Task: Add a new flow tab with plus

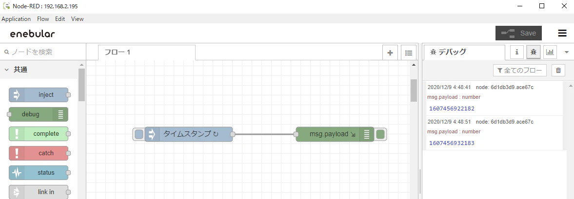Action: pos(390,53)
